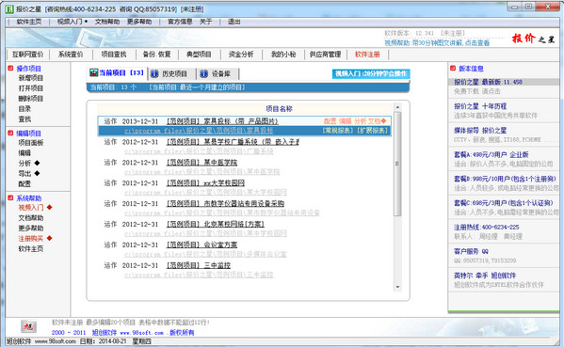Click 新增项目 in sidebar

point(31,78)
